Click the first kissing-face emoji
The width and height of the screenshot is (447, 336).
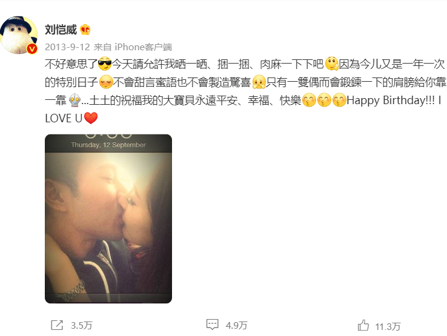(x=309, y=100)
